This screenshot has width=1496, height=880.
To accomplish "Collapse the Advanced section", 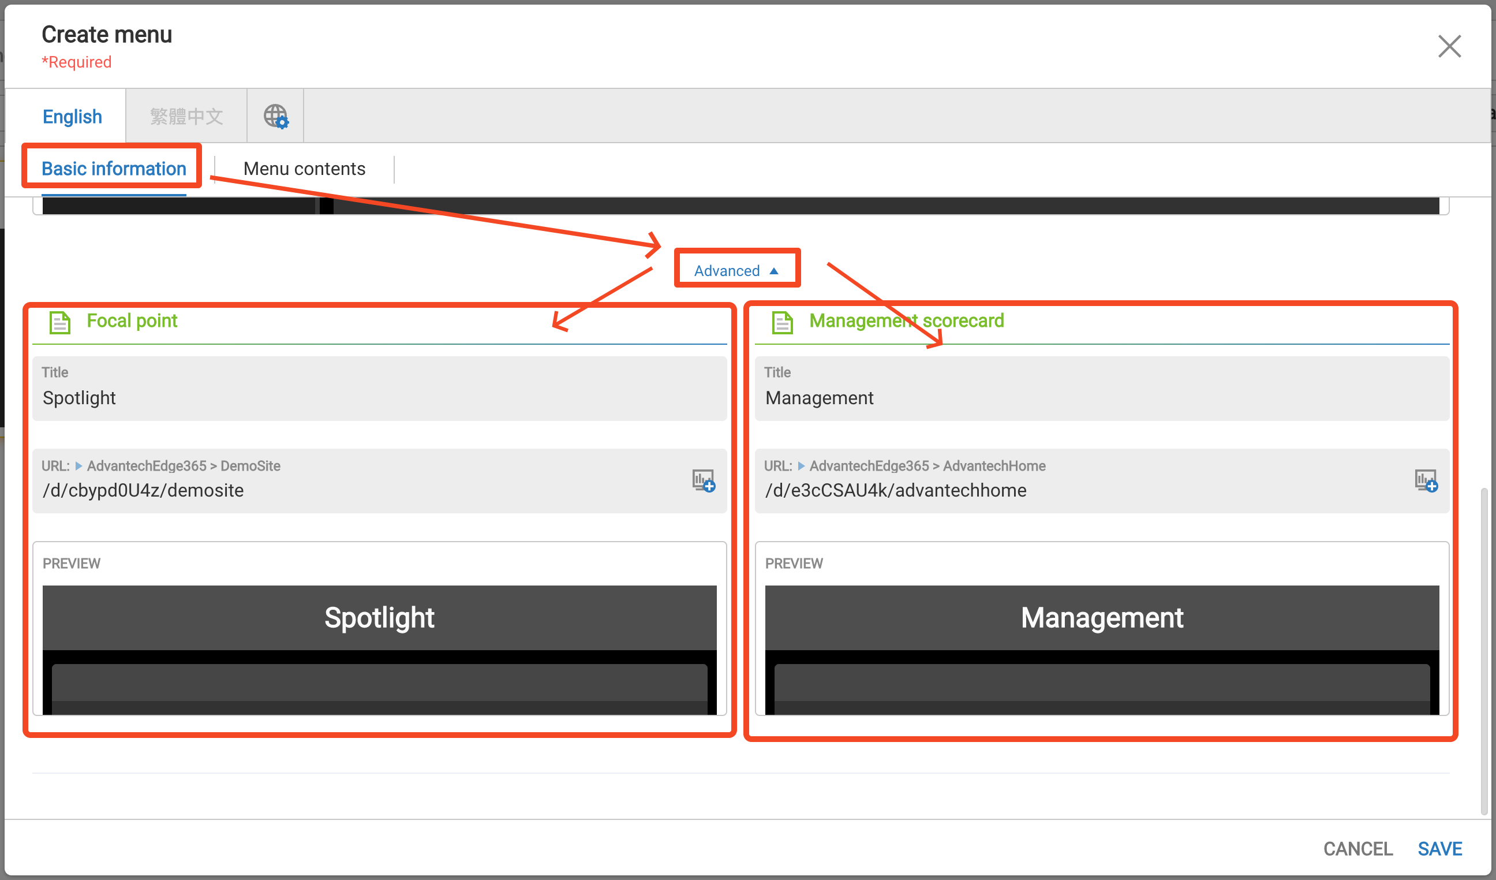I will [x=736, y=271].
